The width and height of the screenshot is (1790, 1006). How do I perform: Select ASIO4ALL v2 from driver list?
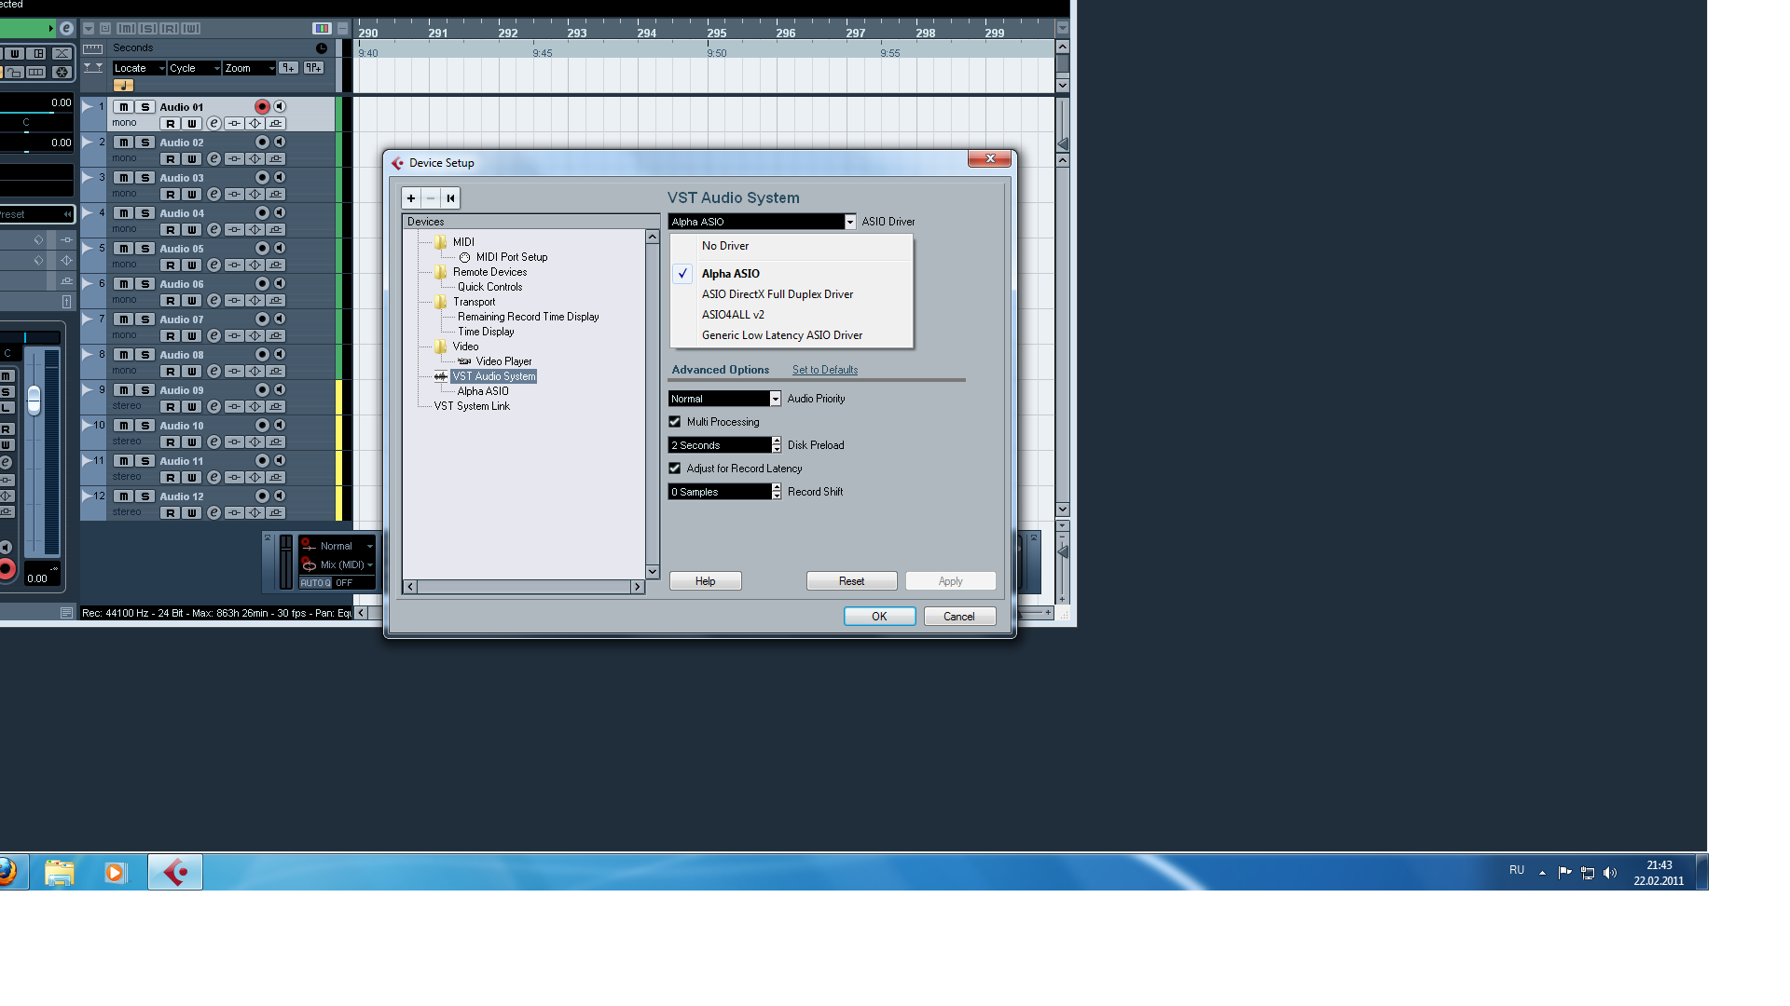click(x=733, y=315)
